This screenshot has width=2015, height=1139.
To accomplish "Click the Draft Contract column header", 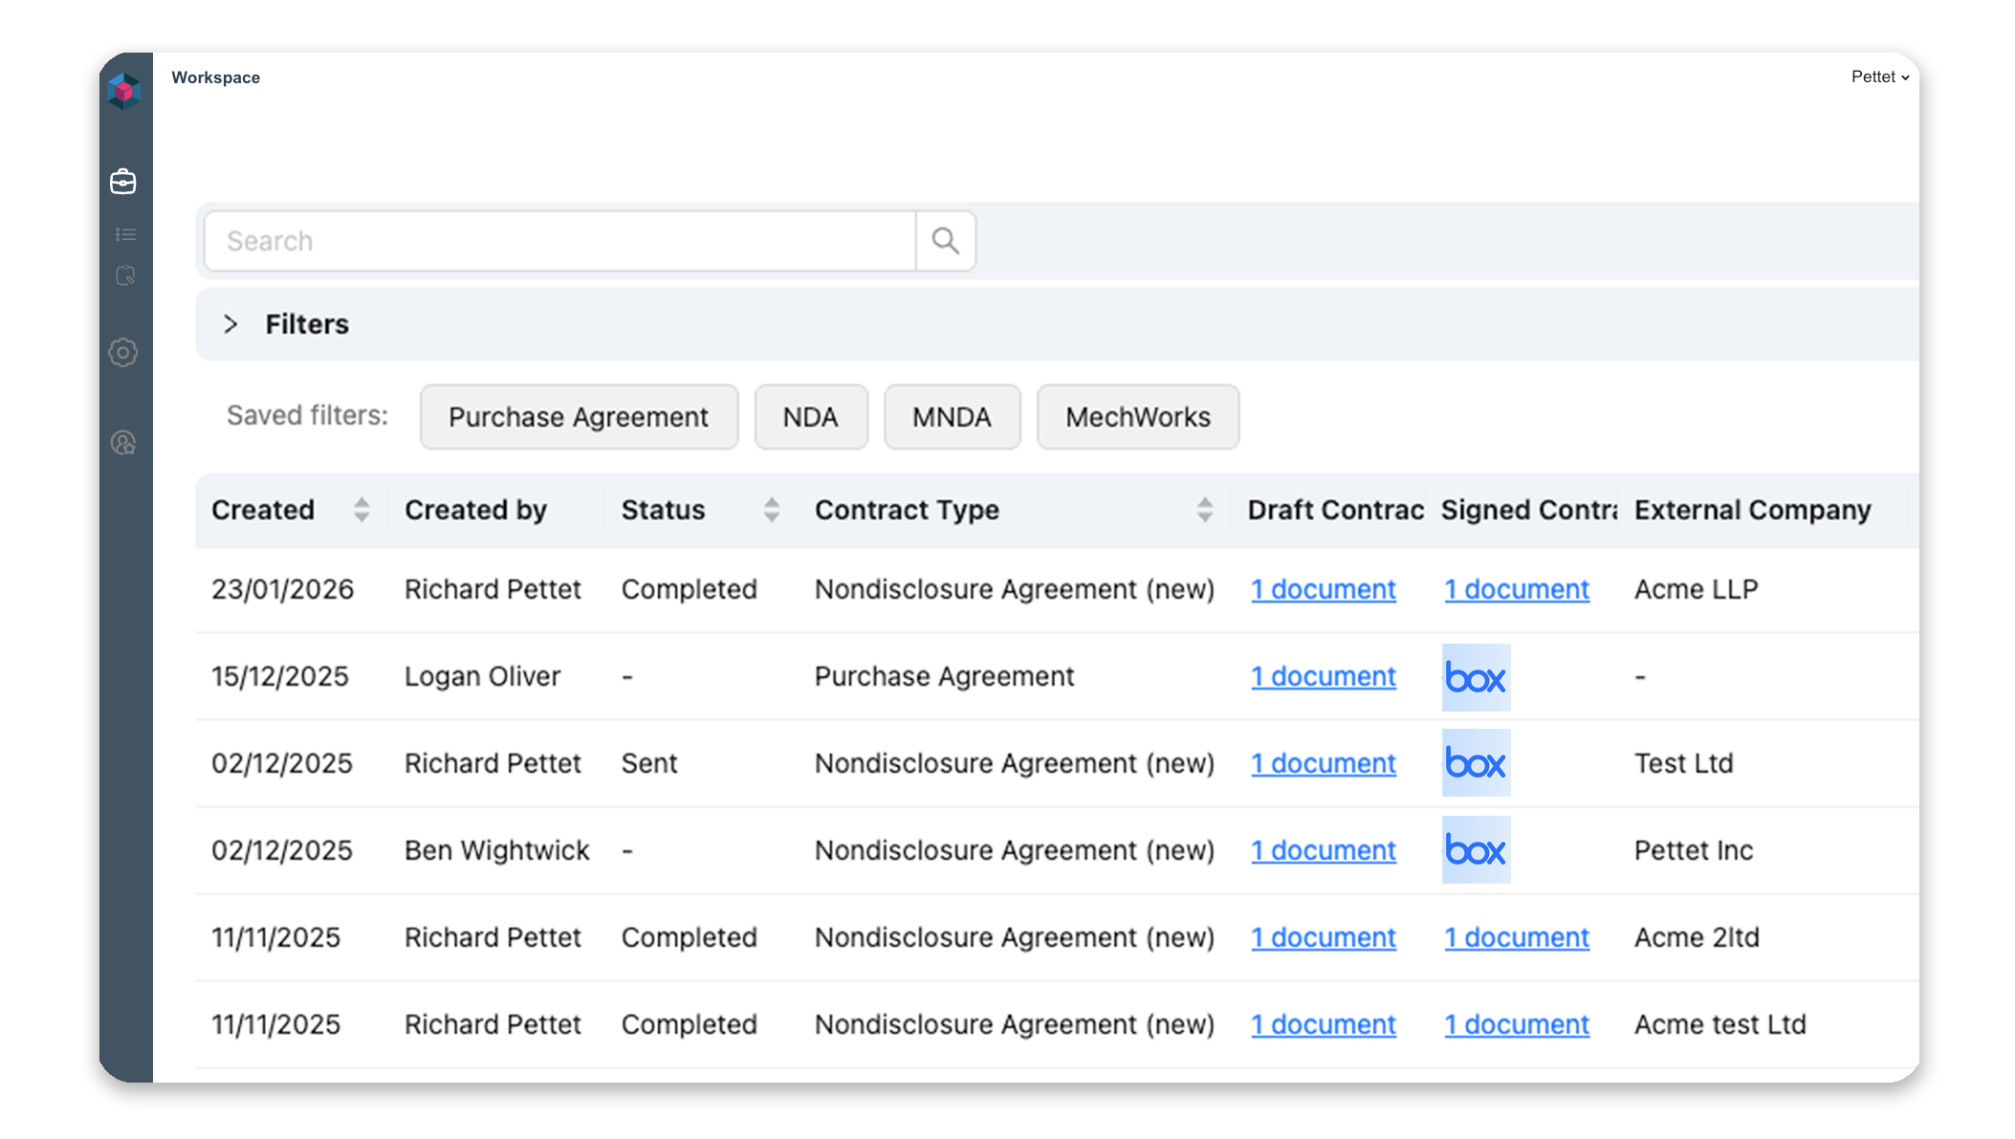I will [1335, 510].
